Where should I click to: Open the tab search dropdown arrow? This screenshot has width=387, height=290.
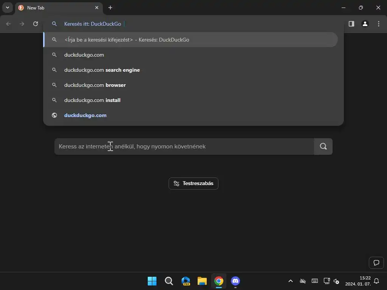[8, 8]
